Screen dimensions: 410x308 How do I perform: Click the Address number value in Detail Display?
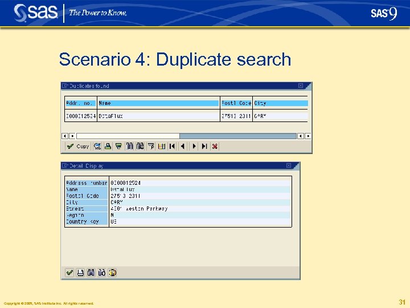[x=125, y=183]
